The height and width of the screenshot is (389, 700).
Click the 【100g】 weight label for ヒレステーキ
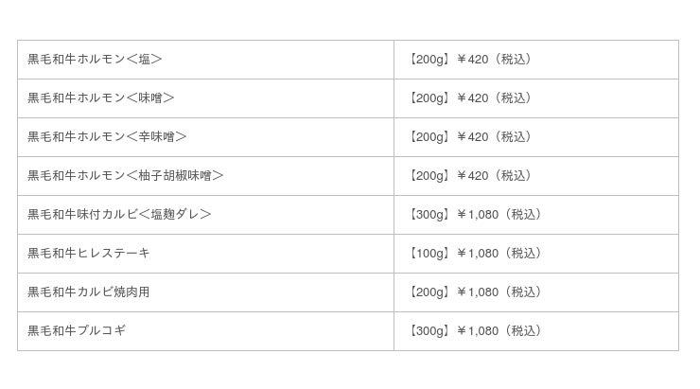[x=429, y=254]
